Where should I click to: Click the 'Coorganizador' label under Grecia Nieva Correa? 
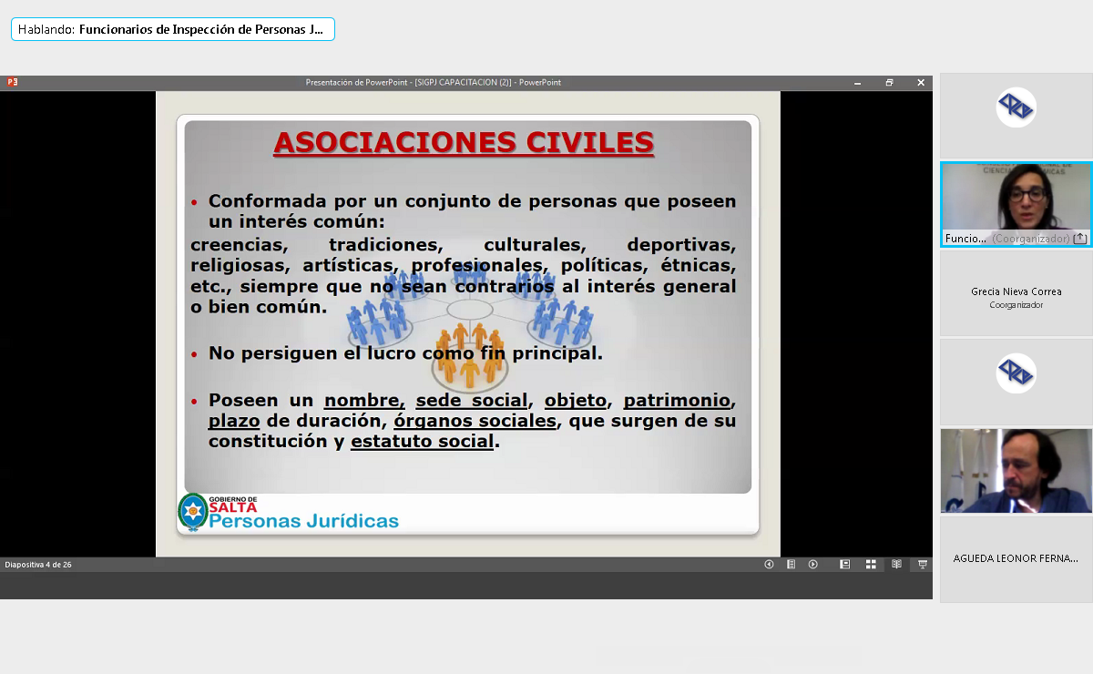pyautogui.click(x=1016, y=305)
